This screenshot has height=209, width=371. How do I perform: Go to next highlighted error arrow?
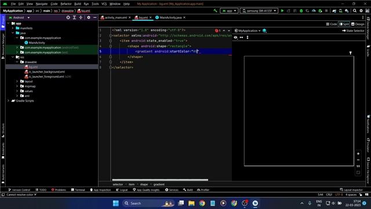point(229,31)
